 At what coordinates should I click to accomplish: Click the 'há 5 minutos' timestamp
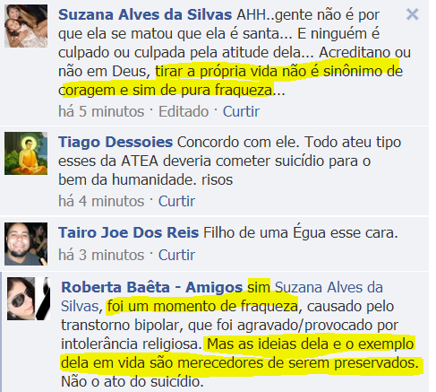[101, 111]
